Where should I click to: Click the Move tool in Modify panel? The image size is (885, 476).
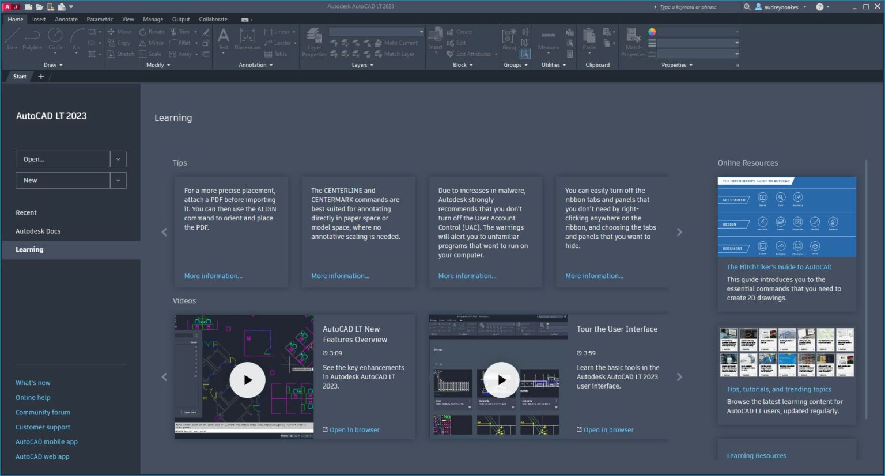coord(119,31)
